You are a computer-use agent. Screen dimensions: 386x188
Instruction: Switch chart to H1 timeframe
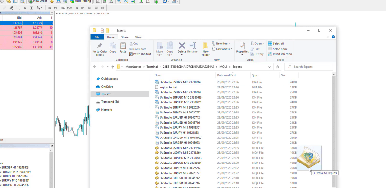(x=76, y=8)
